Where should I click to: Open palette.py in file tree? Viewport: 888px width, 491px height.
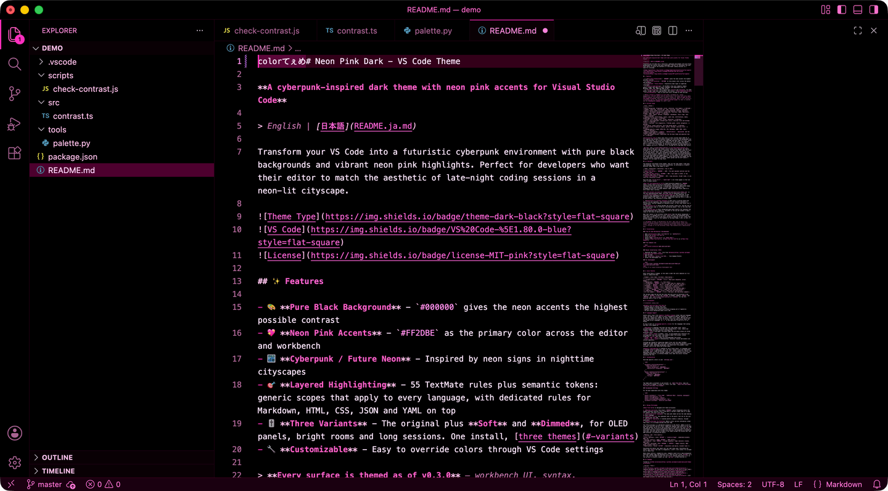72,143
